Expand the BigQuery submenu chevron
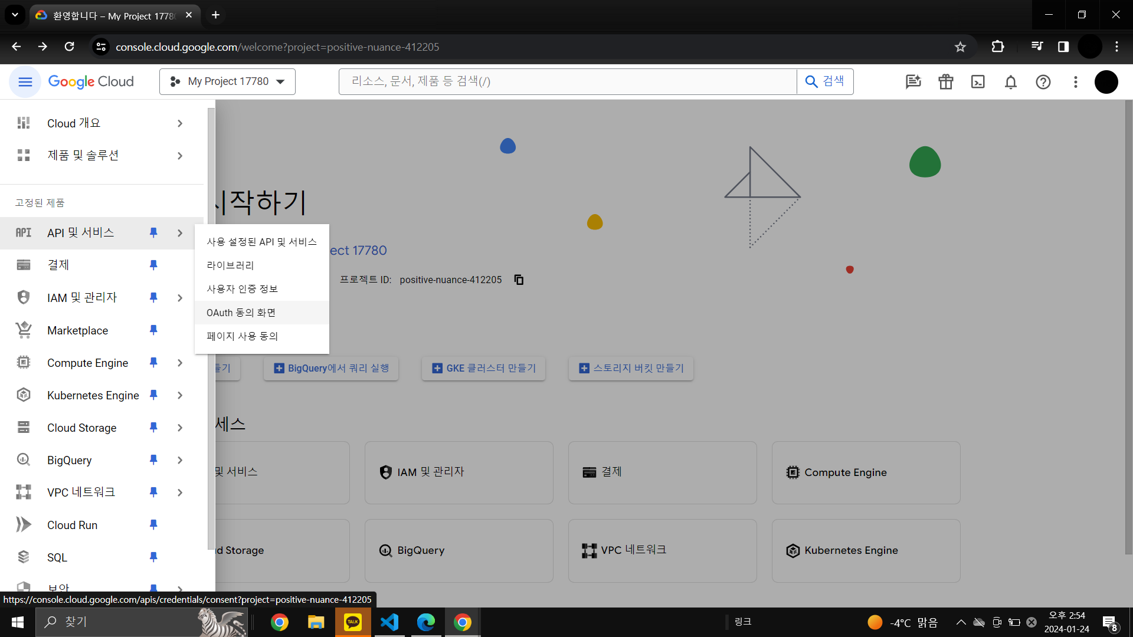 180,461
